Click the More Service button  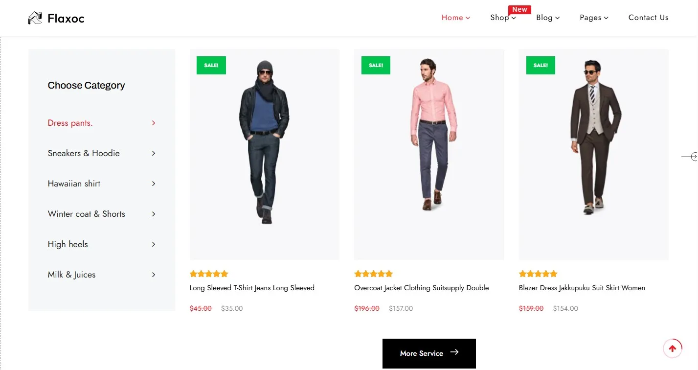pos(429,353)
